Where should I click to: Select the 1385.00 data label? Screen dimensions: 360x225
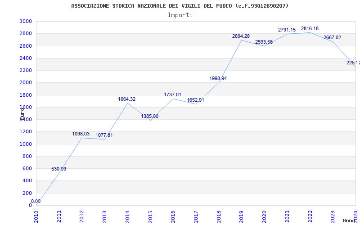coord(150,117)
